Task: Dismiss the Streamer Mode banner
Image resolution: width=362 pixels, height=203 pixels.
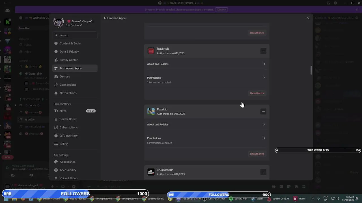Action: point(357,10)
